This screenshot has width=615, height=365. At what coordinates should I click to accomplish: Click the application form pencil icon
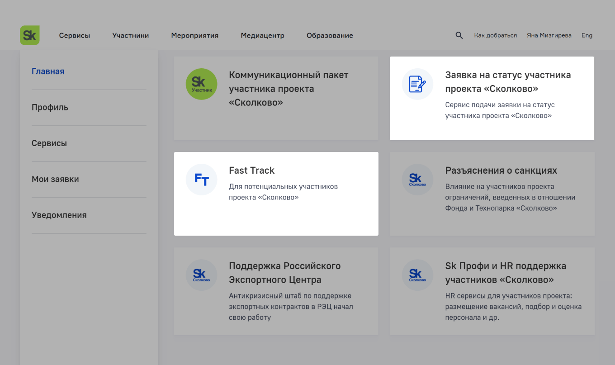point(417,84)
